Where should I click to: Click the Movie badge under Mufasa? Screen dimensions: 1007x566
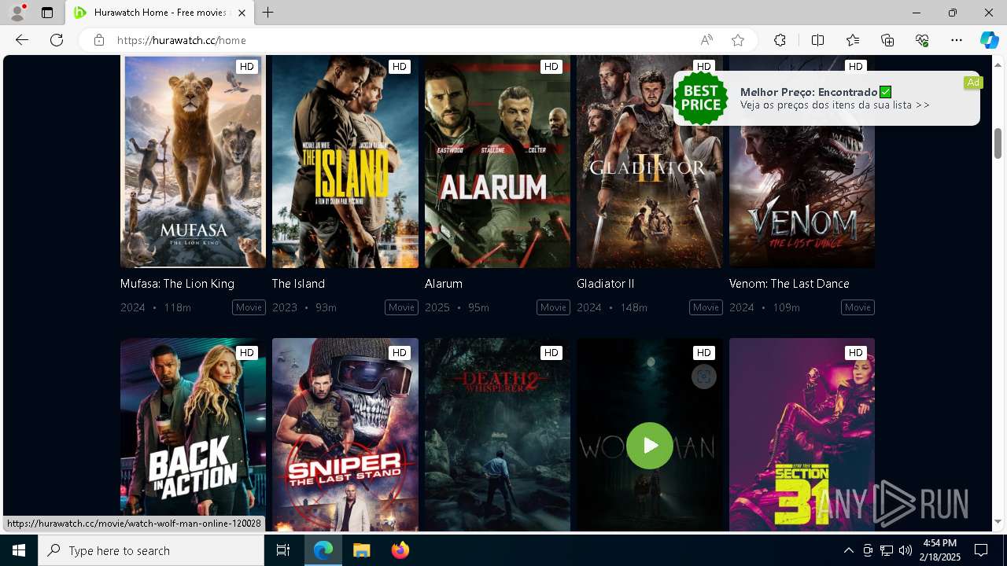[249, 307]
